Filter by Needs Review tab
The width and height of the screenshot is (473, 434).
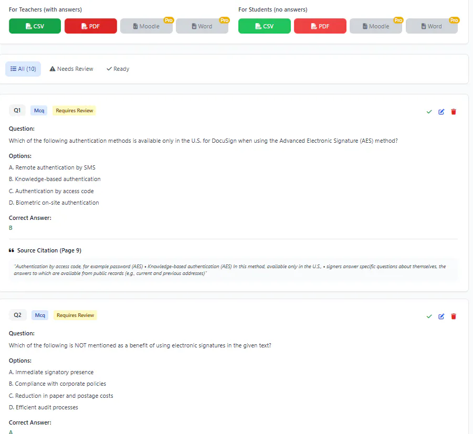pos(71,69)
